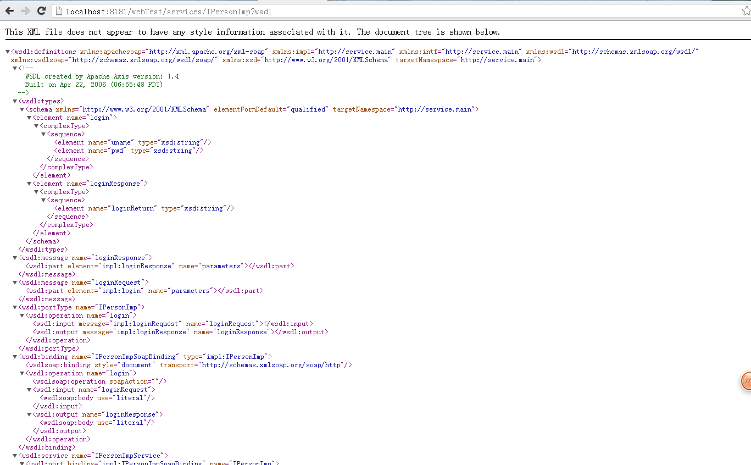Click wsdl:output message="impl:loginResponse" line

click(x=180, y=332)
